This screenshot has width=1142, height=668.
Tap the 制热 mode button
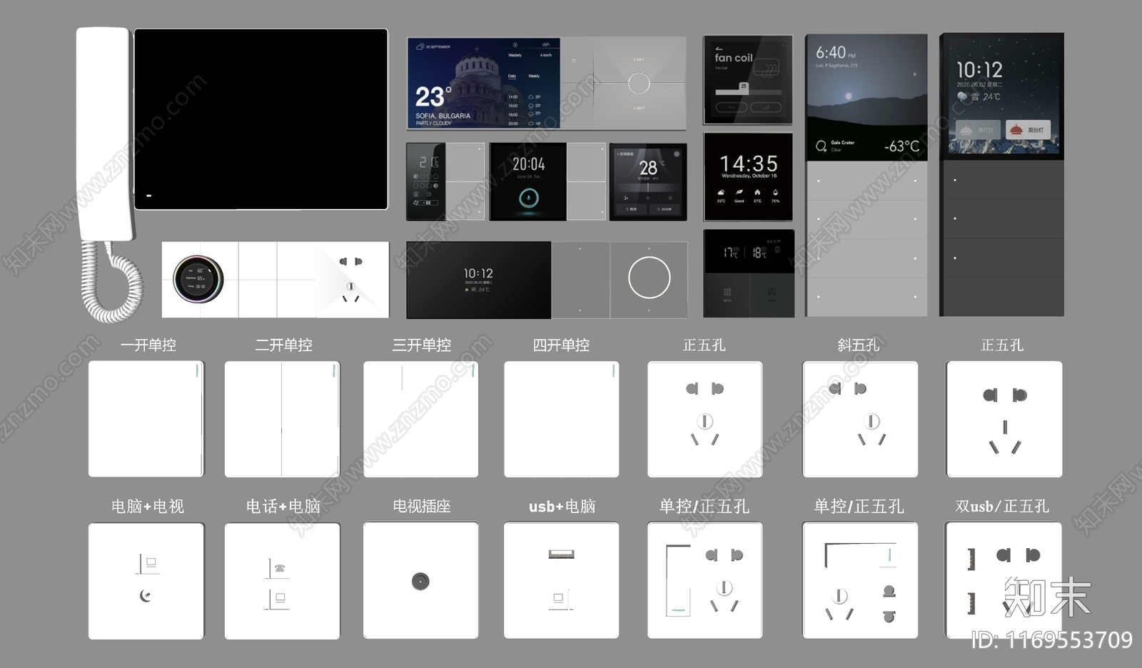631,209
